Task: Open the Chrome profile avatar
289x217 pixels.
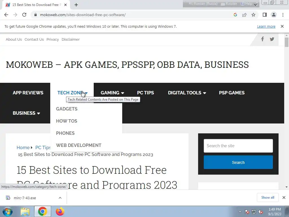Action: 274,15
